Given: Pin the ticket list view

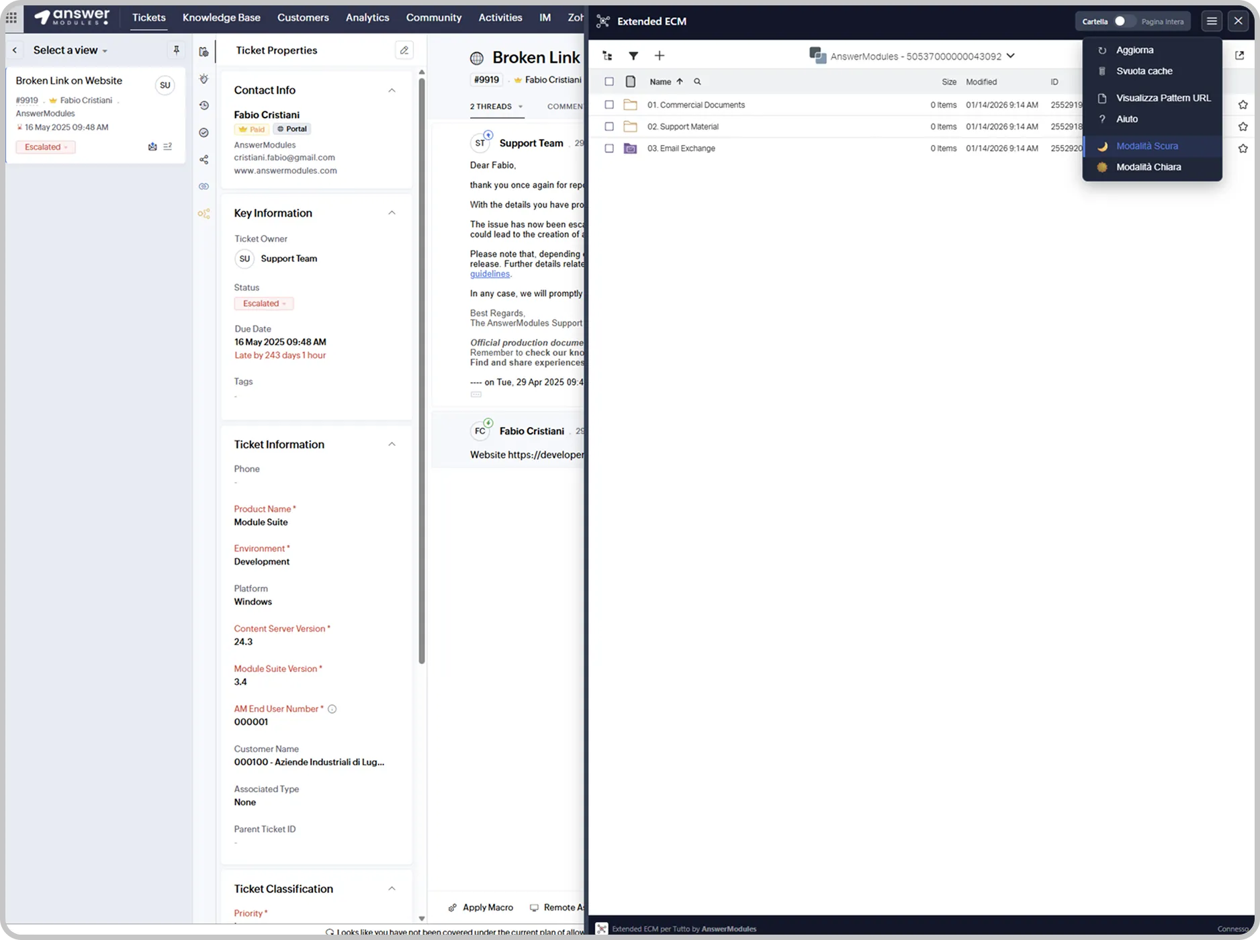Looking at the screenshot, I should click(176, 50).
